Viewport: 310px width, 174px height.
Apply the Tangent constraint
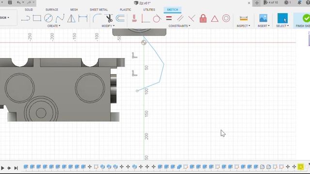click(157, 18)
